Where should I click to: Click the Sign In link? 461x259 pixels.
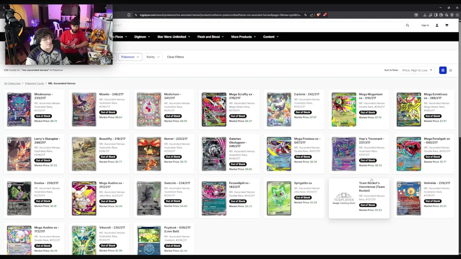tap(425, 25)
